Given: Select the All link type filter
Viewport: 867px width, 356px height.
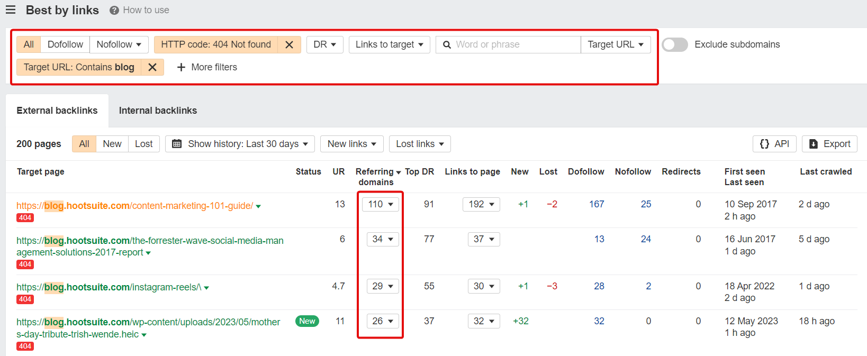Looking at the screenshot, I should [29, 45].
